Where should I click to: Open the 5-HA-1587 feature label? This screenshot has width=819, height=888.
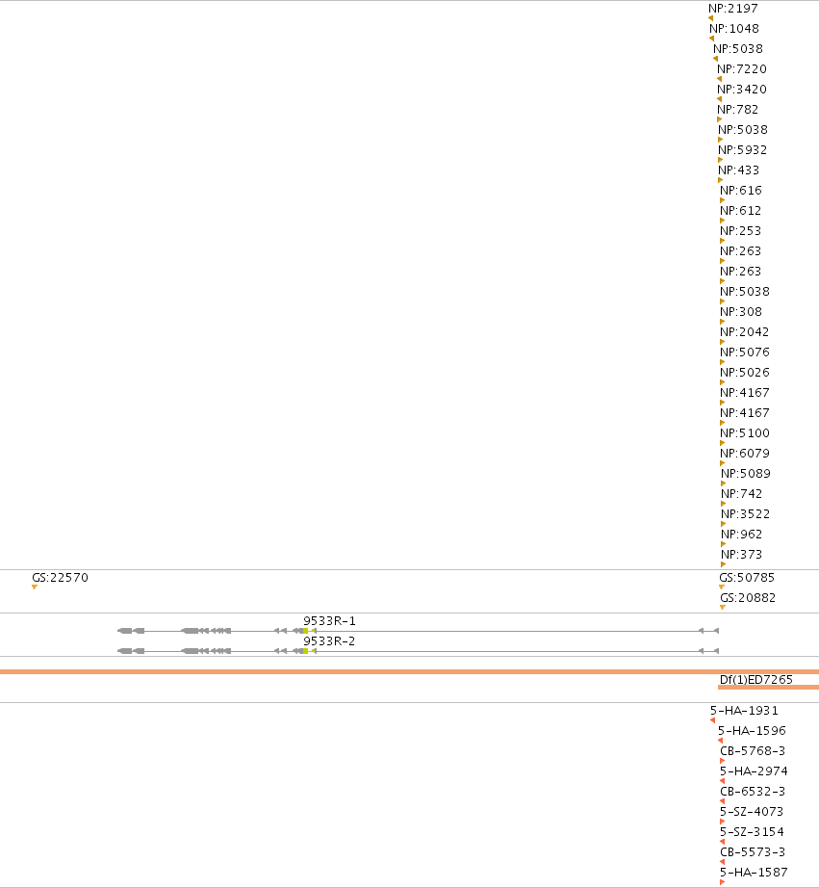click(x=754, y=873)
